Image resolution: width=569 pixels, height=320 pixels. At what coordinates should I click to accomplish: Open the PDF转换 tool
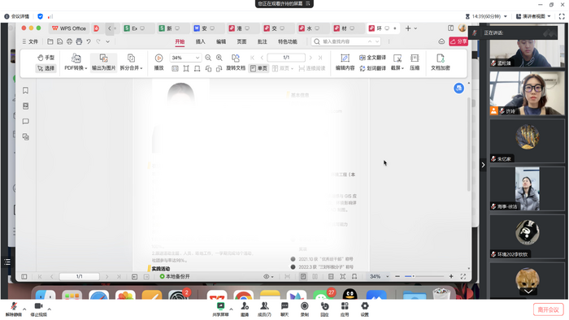[x=76, y=62]
